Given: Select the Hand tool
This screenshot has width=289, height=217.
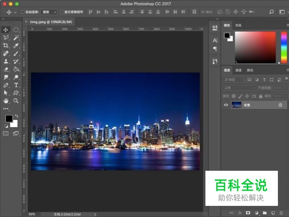Looking at the screenshot, I should pyautogui.click(x=6, y=100).
